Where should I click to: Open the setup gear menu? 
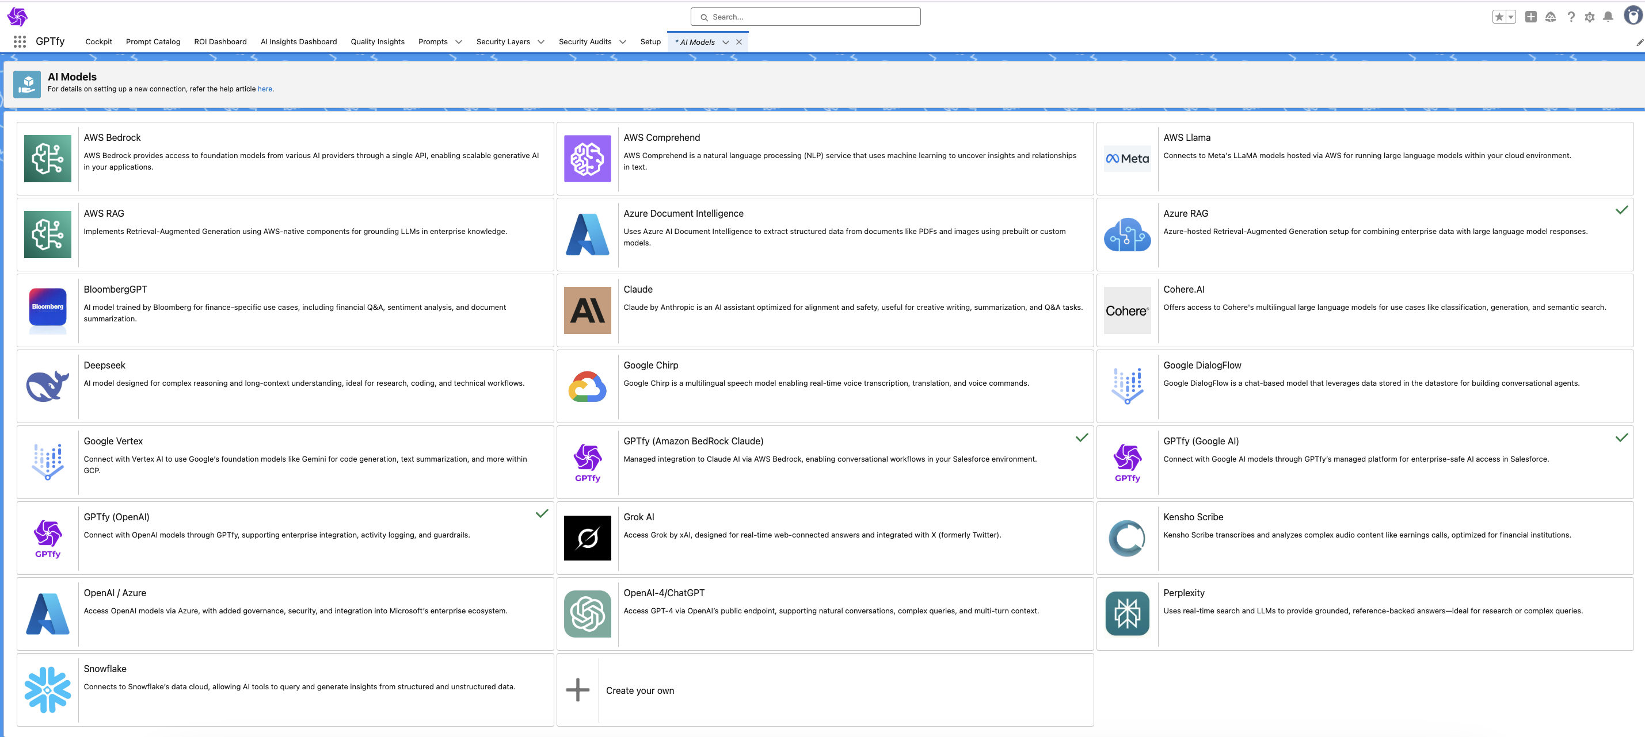(1589, 17)
